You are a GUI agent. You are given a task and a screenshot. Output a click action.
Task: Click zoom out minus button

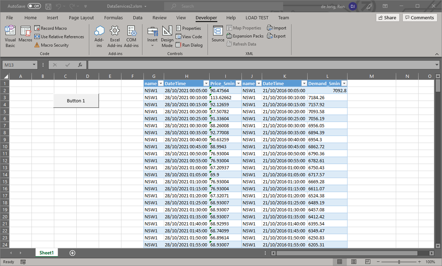[x=378, y=262]
